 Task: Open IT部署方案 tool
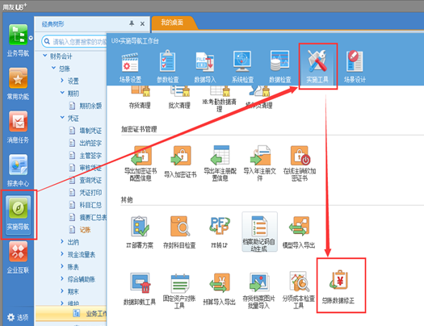tap(140, 232)
